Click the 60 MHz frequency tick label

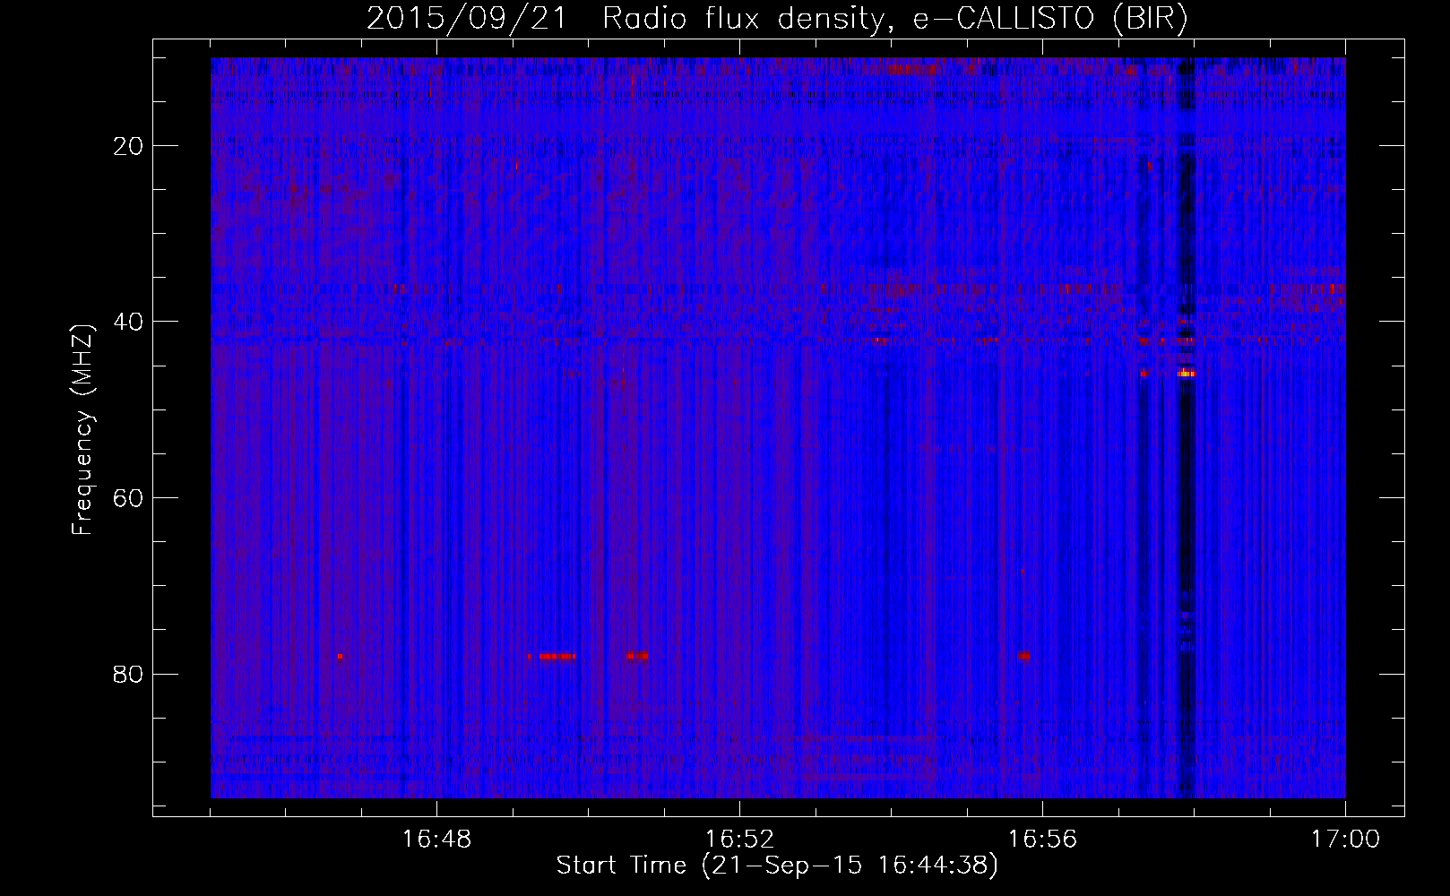click(x=129, y=497)
